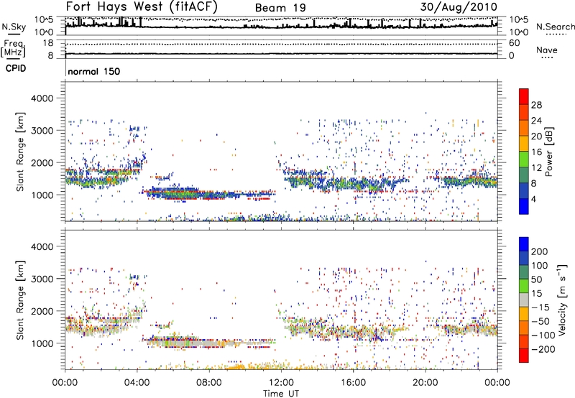Click the '12:00' time axis tick label
Viewport: 575px width, 398px height.
(x=281, y=383)
